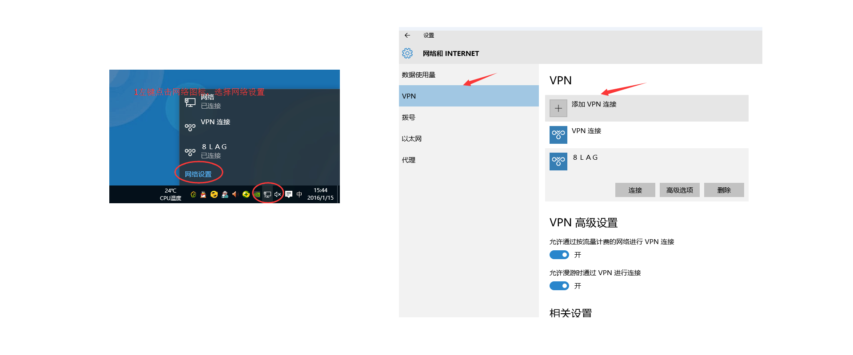Screen dimensions: 853x355
Task: Click the settings gear icon
Action: coord(407,53)
